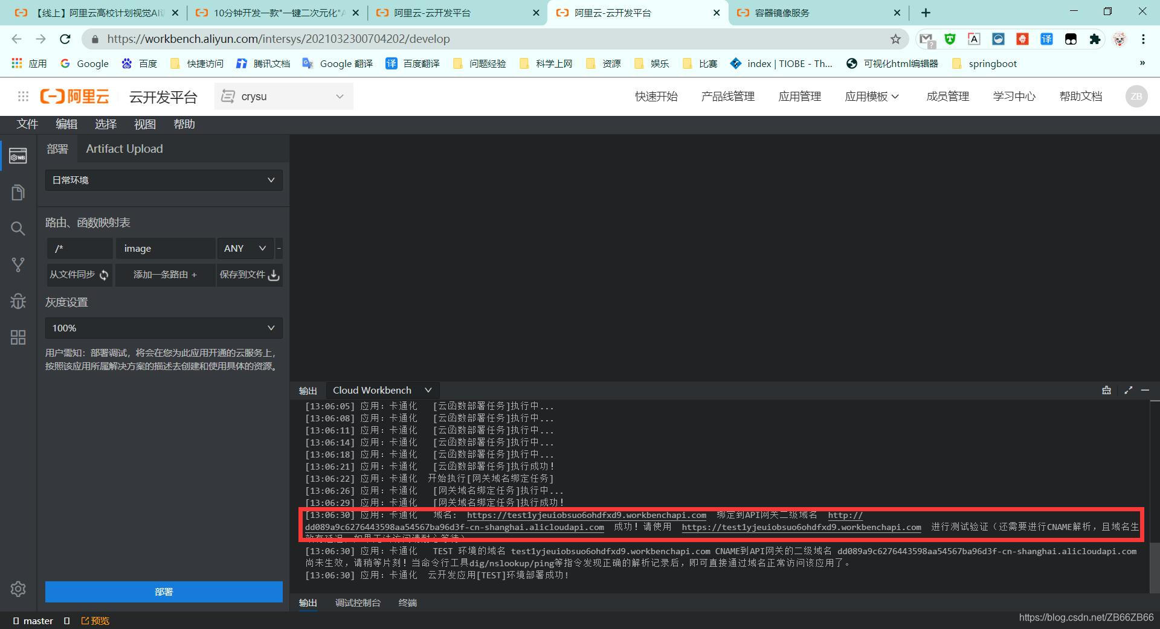Open the file explorer icon in the activity bar
The width and height of the screenshot is (1160, 629).
(18, 193)
